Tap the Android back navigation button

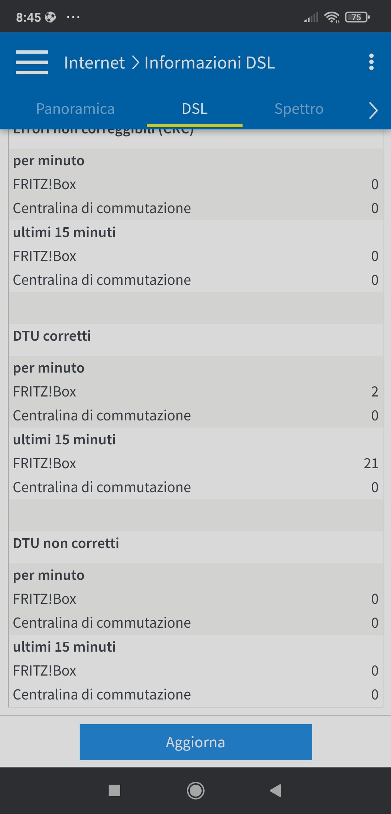click(276, 790)
